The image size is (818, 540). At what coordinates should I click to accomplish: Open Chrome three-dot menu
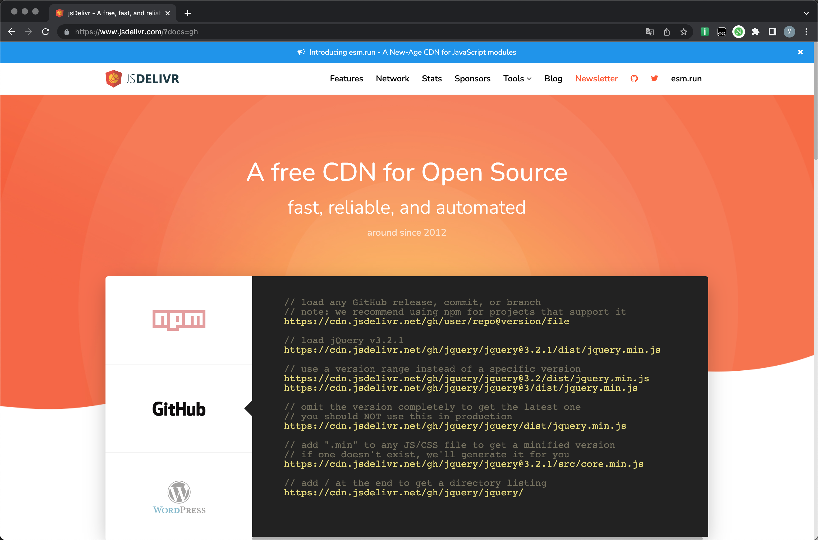click(x=806, y=32)
